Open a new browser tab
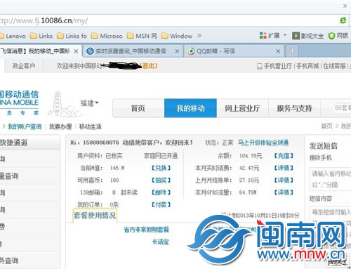Screen dimensions: 351x269 (x=292, y=51)
